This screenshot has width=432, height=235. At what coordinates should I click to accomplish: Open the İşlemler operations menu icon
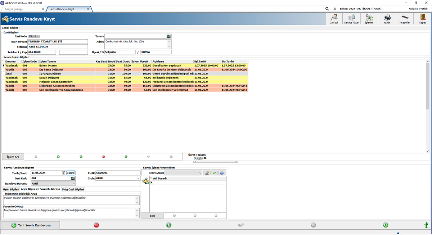point(369,19)
